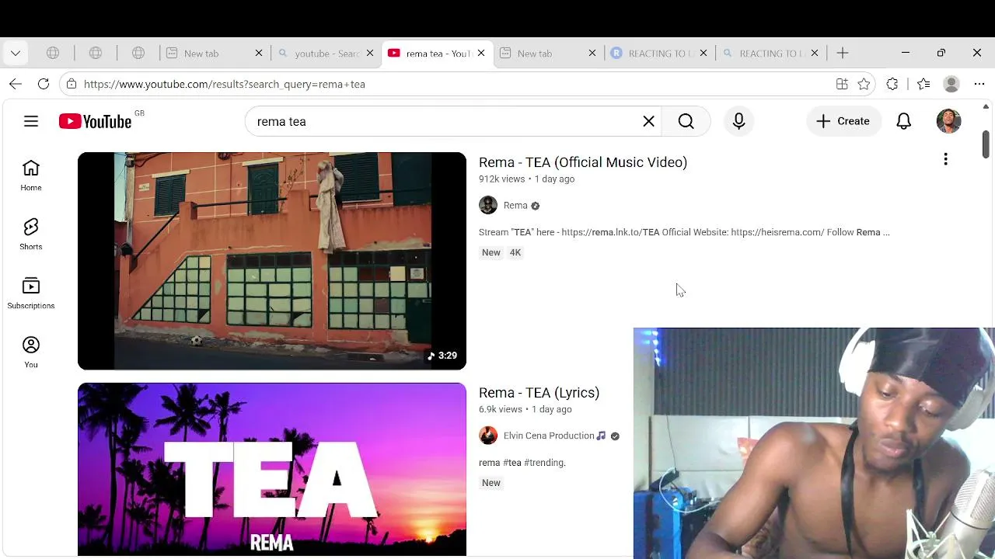Open Subscriptions in the YouTube sidebar

pos(31,293)
